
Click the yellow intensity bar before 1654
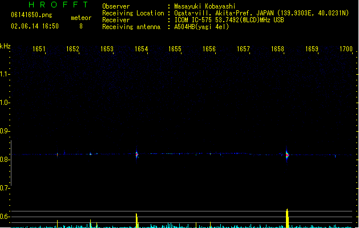pos(136,221)
